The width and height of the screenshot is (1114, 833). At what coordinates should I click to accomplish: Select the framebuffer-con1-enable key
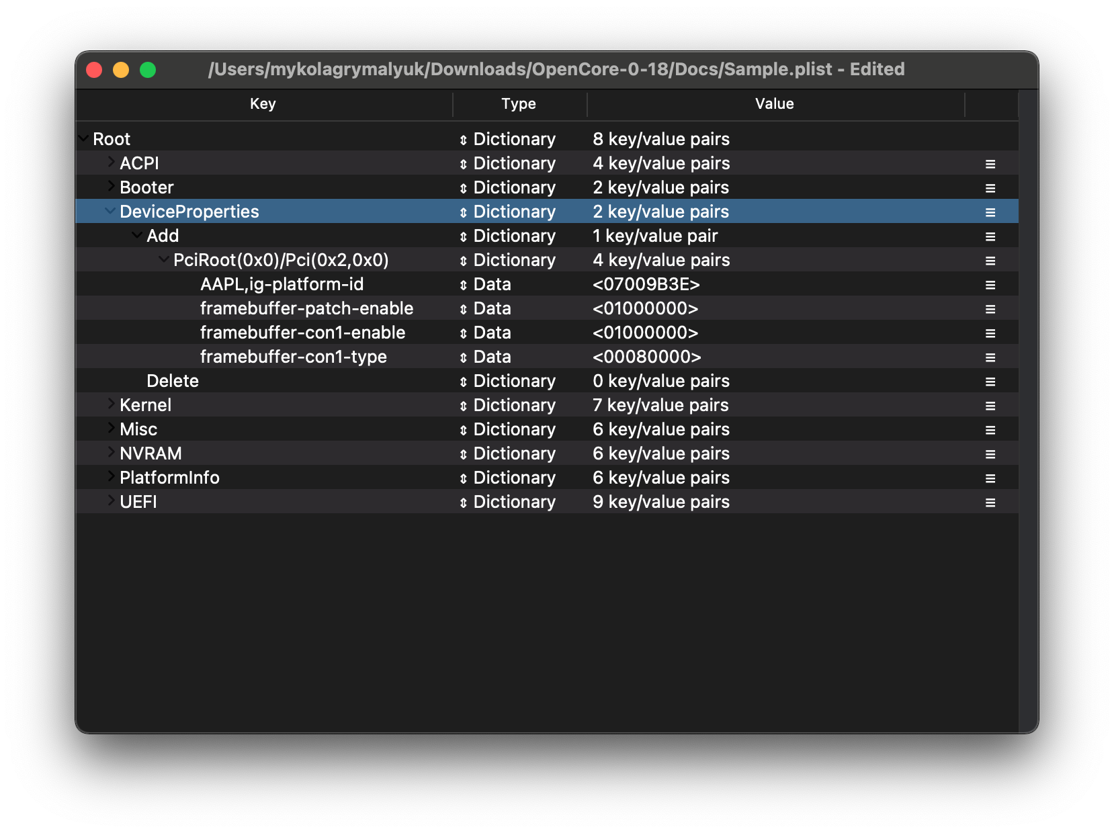(x=302, y=333)
